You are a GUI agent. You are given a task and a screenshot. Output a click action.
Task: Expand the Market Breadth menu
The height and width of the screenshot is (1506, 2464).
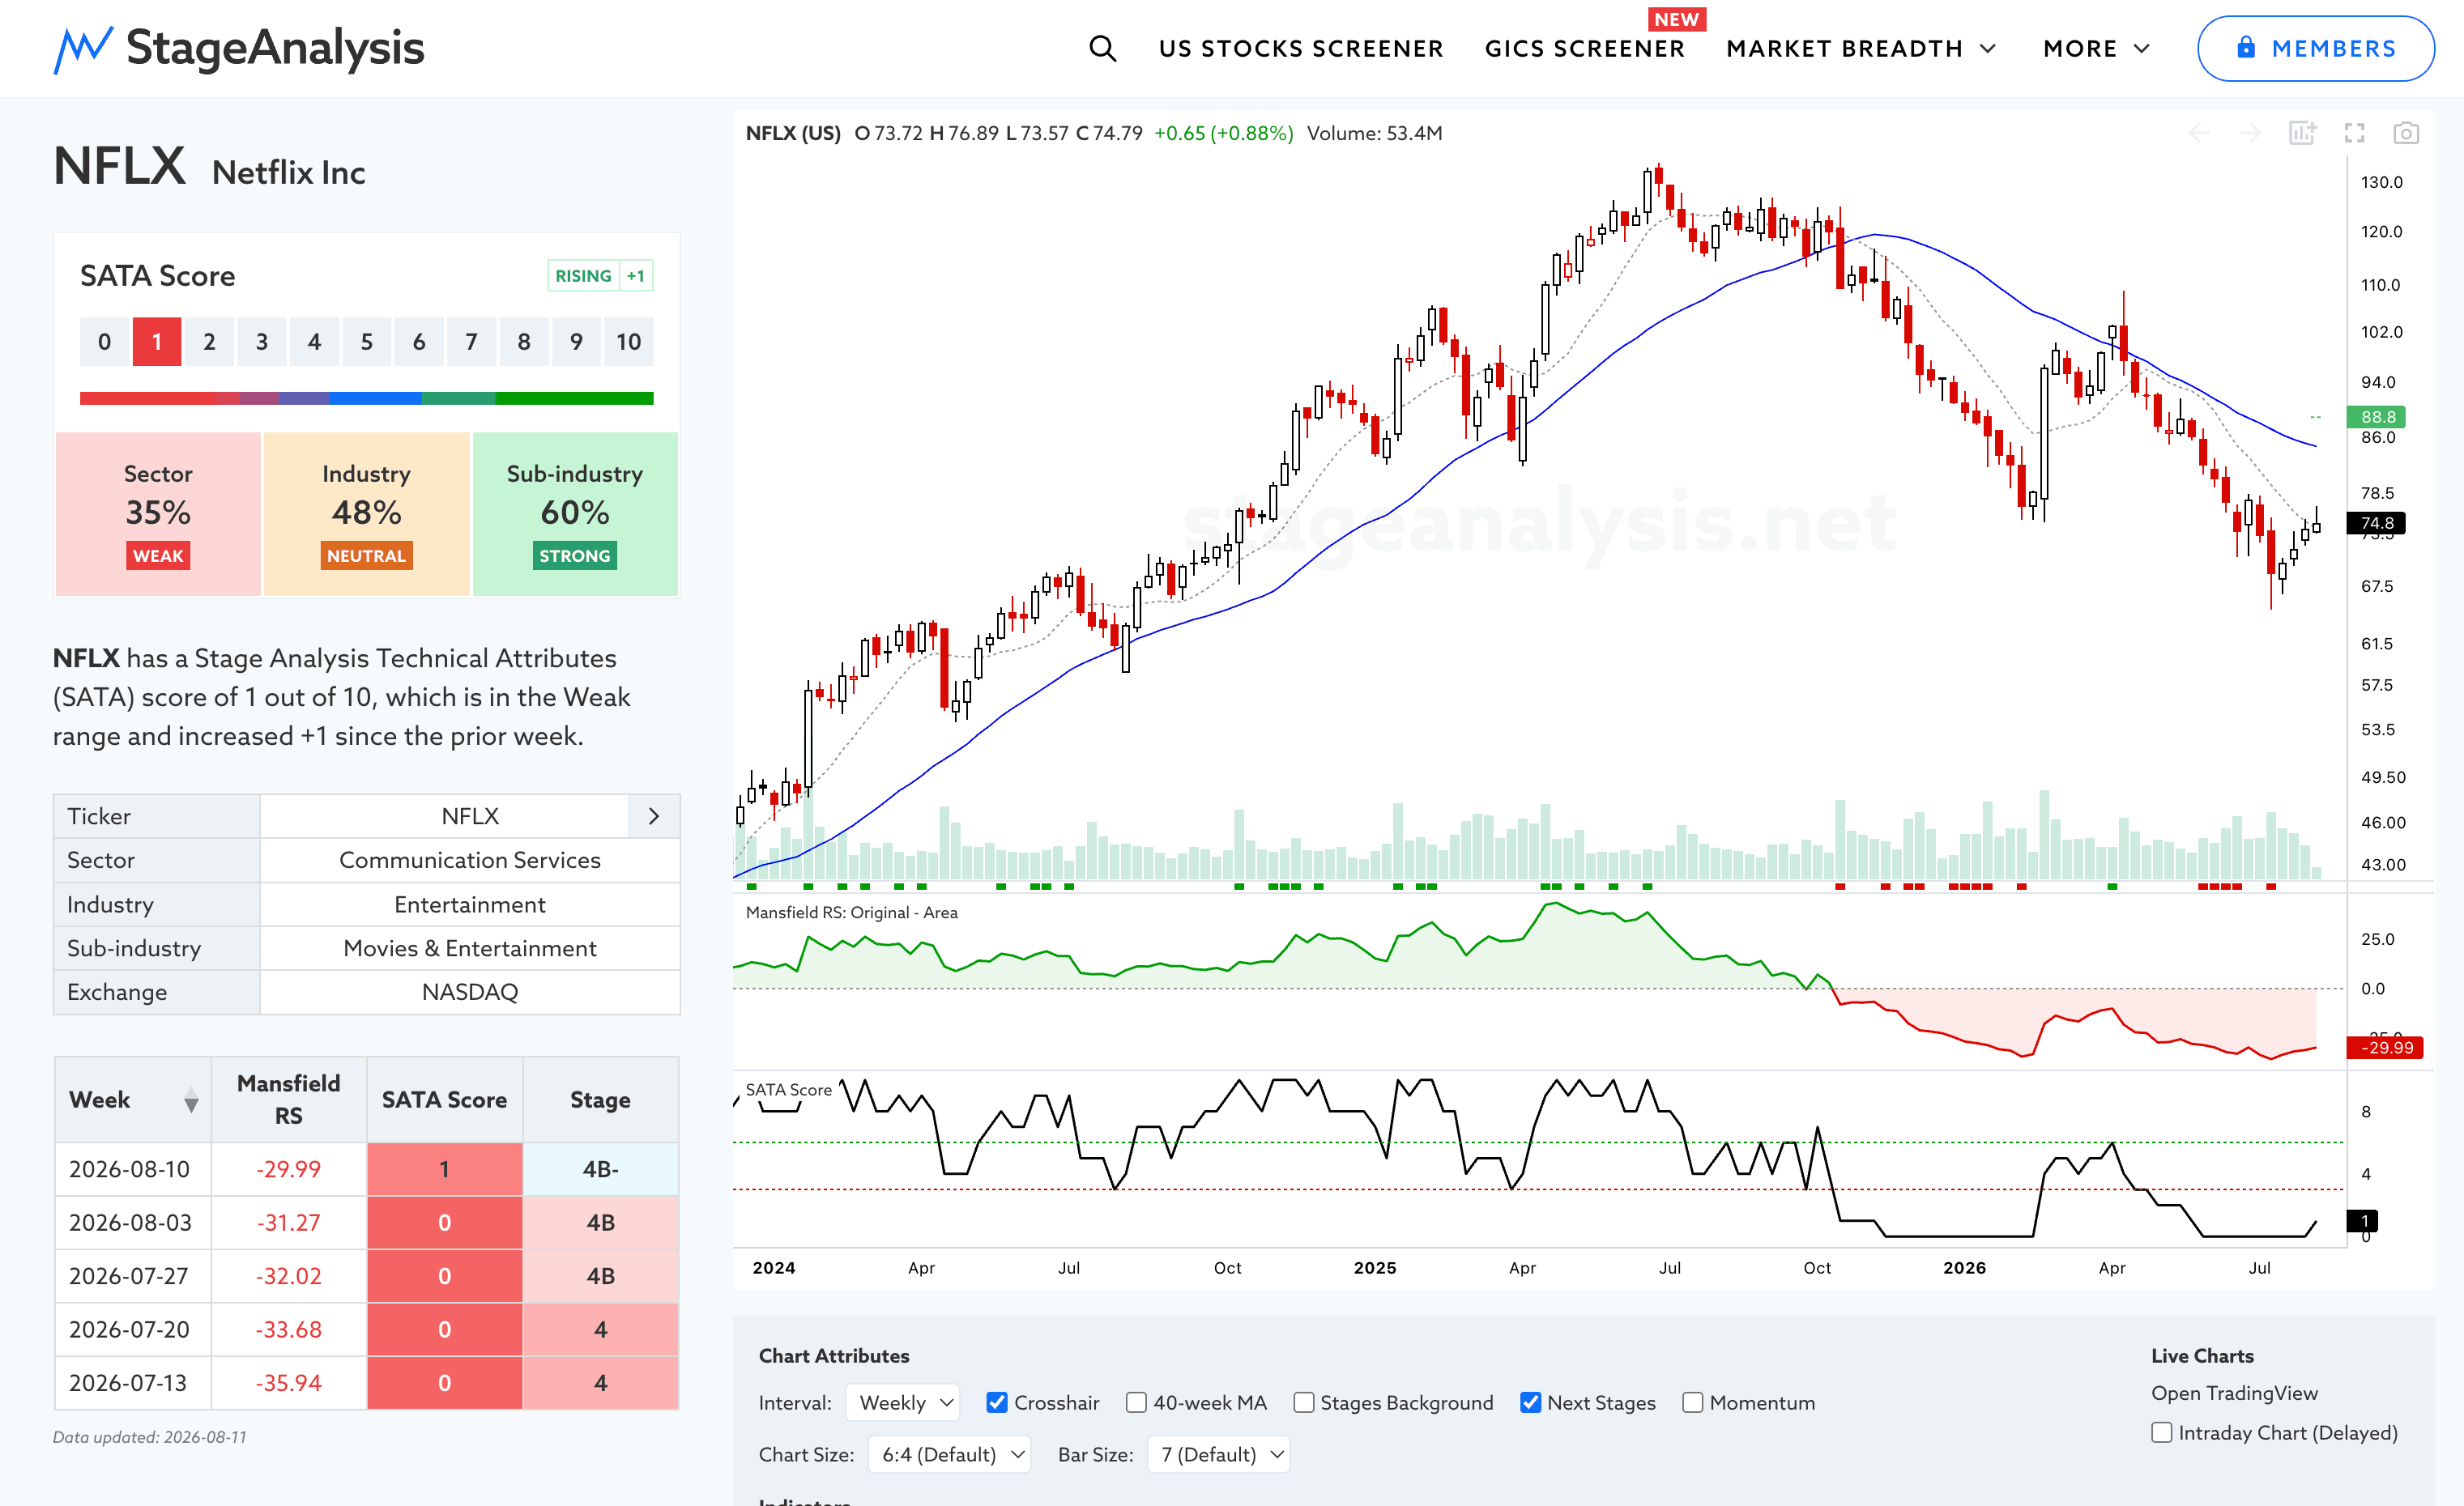(1861, 48)
